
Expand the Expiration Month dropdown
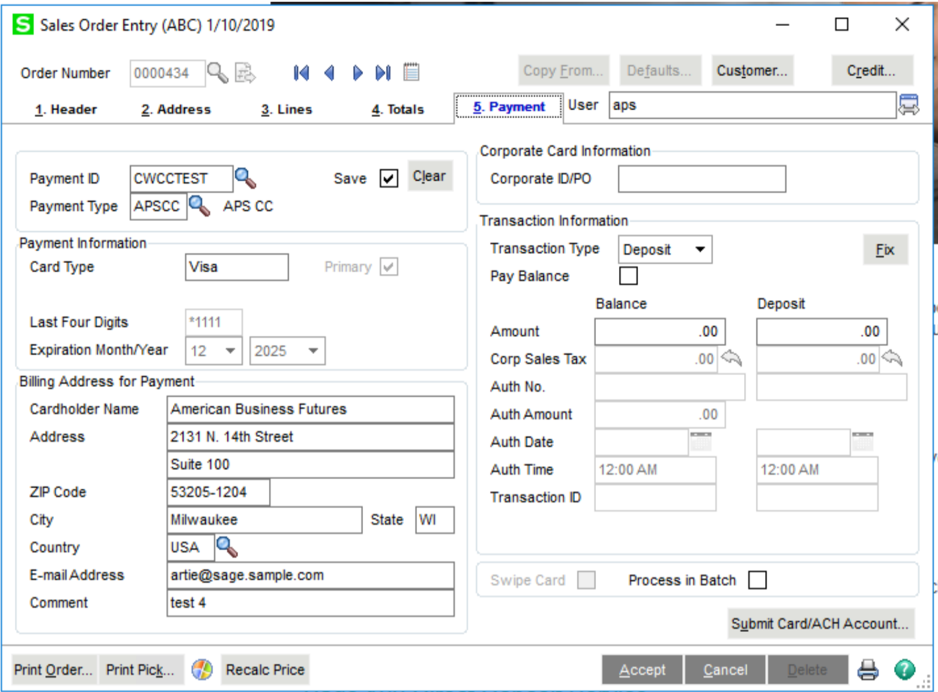[230, 351]
